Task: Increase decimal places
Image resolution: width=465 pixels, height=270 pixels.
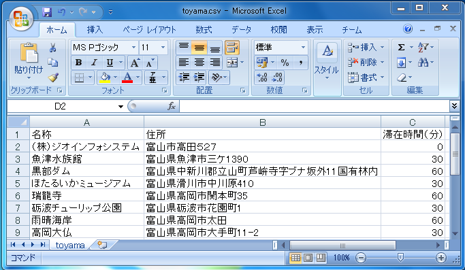Action: pyautogui.click(x=262, y=78)
